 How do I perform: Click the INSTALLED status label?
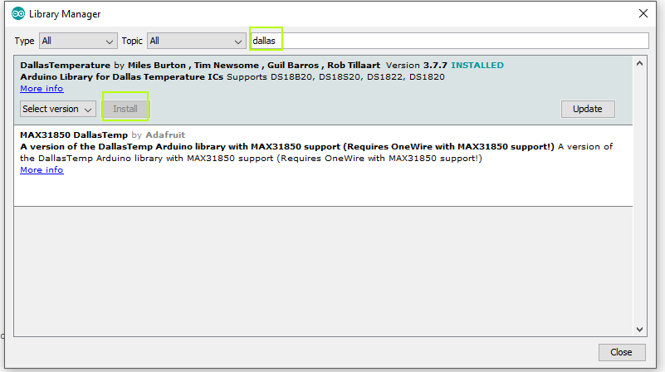[x=477, y=66]
